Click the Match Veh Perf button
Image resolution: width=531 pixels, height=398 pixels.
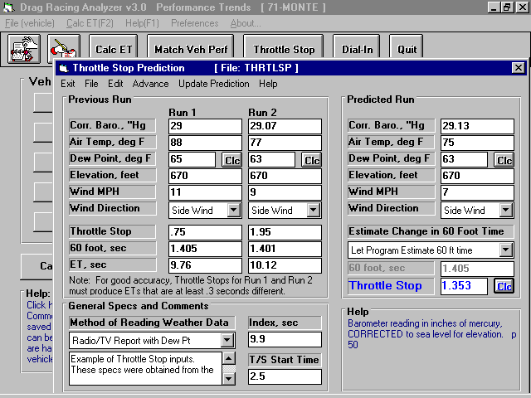click(191, 50)
